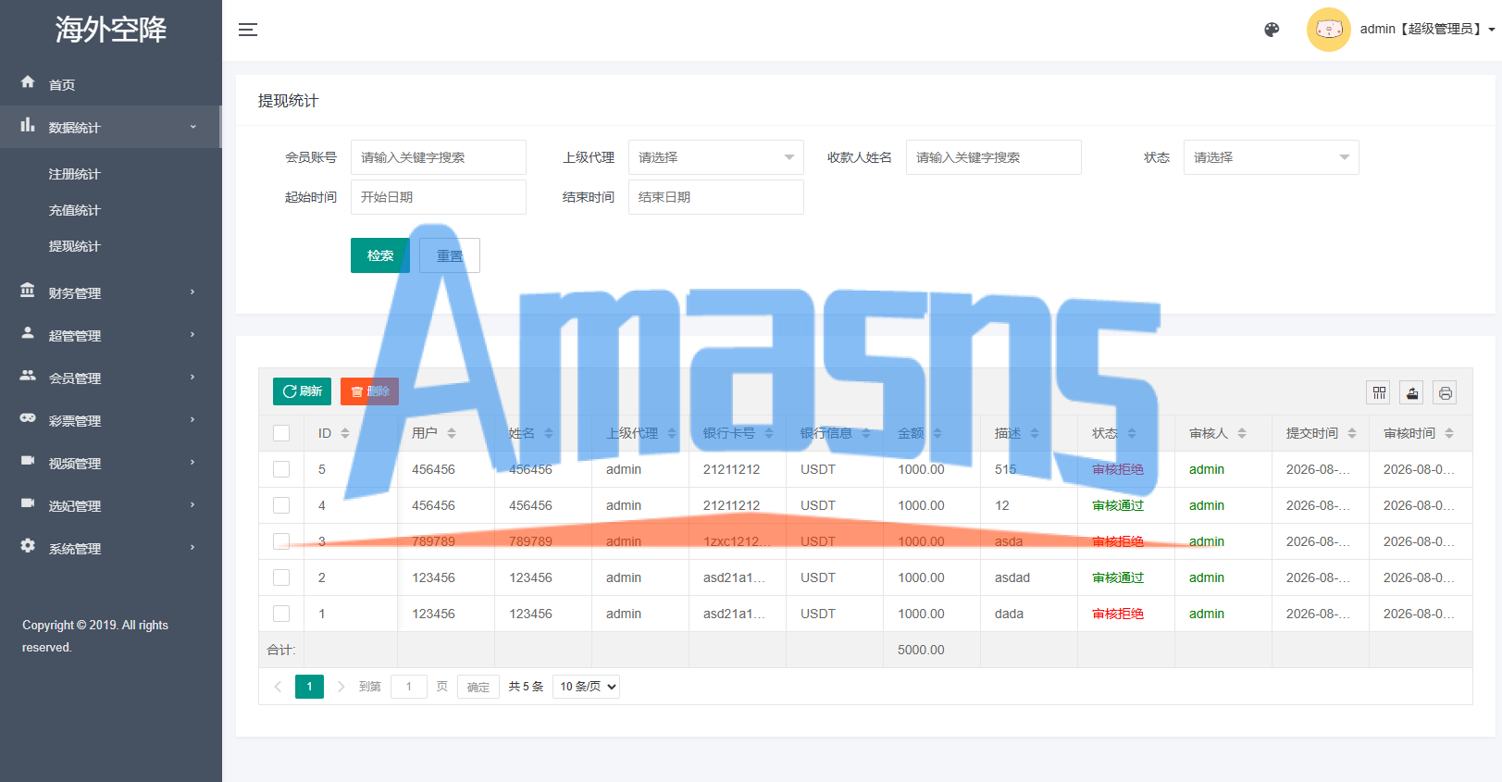This screenshot has height=782, width=1502.
Task: Open the 上级代理 dropdown
Action: (x=716, y=157)
